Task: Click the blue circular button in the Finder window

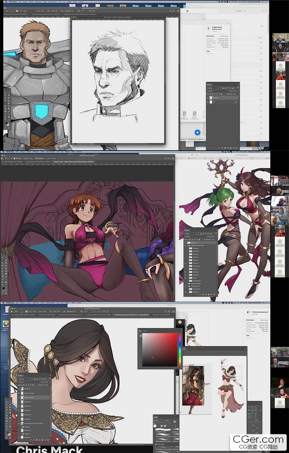Action: pos(197,132)
